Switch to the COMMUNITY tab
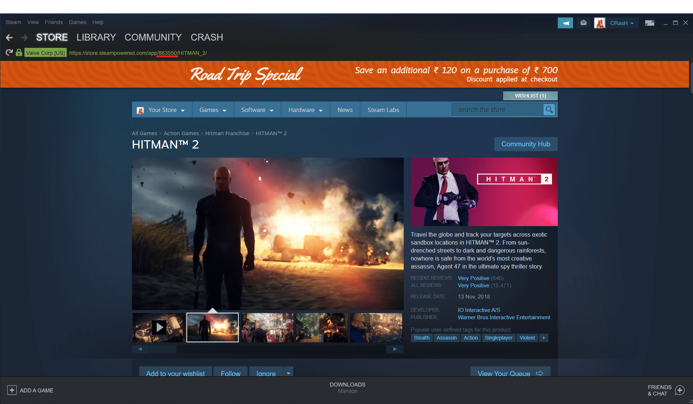This screenshot has width=693, height=404. click(x=153, y=37)
